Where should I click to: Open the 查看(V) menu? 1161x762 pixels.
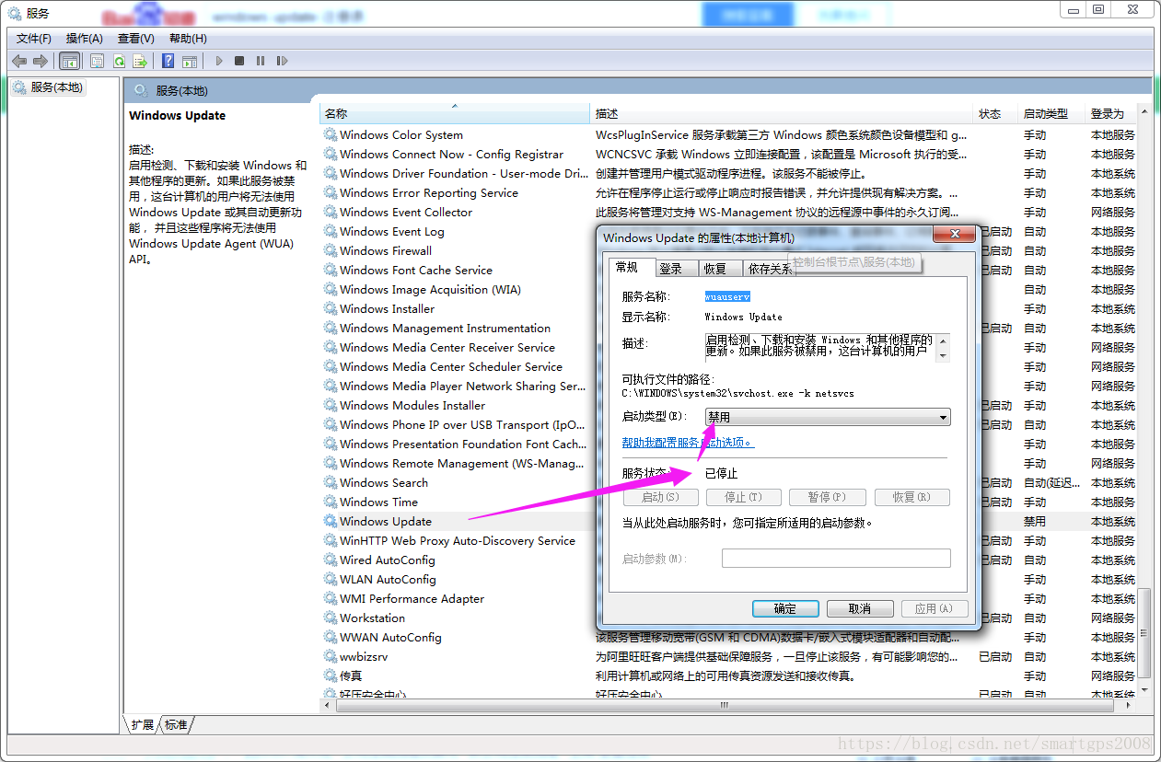tap(136, 38)
